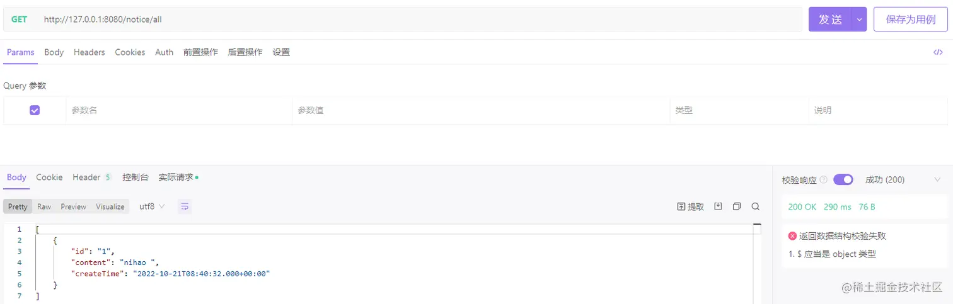Copy the response body
The image size is (953, 304).
click(x=736, y=206)
